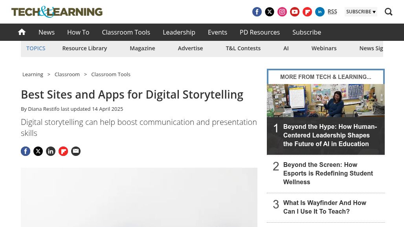Open the Esports Student Wellness article
Viewport: 404px width, 227px height.
pos(328,174)
